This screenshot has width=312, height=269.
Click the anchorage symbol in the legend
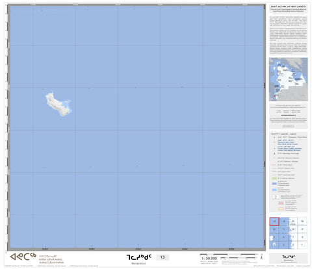coord(274,153)
